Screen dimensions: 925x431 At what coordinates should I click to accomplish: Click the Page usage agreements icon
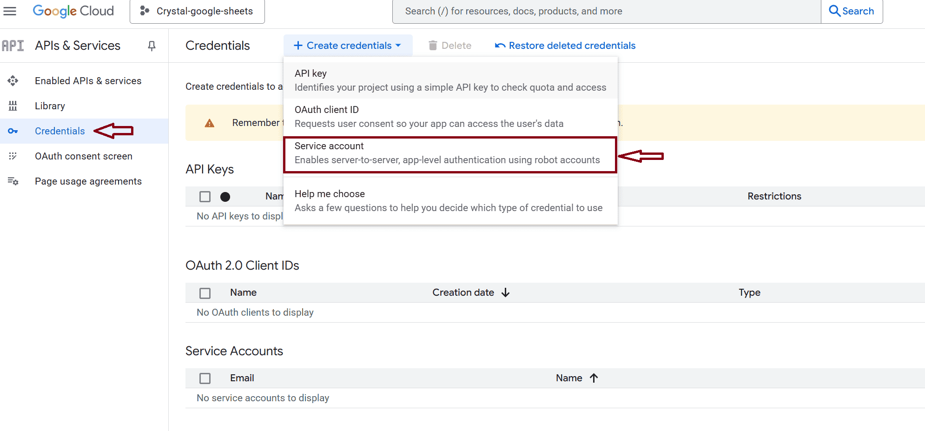click(13, 181)
